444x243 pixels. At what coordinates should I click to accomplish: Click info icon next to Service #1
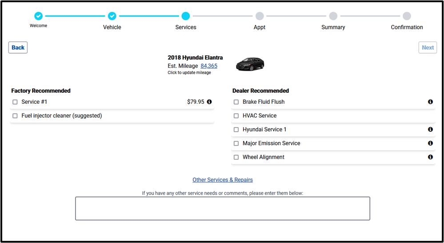[209, 102]
